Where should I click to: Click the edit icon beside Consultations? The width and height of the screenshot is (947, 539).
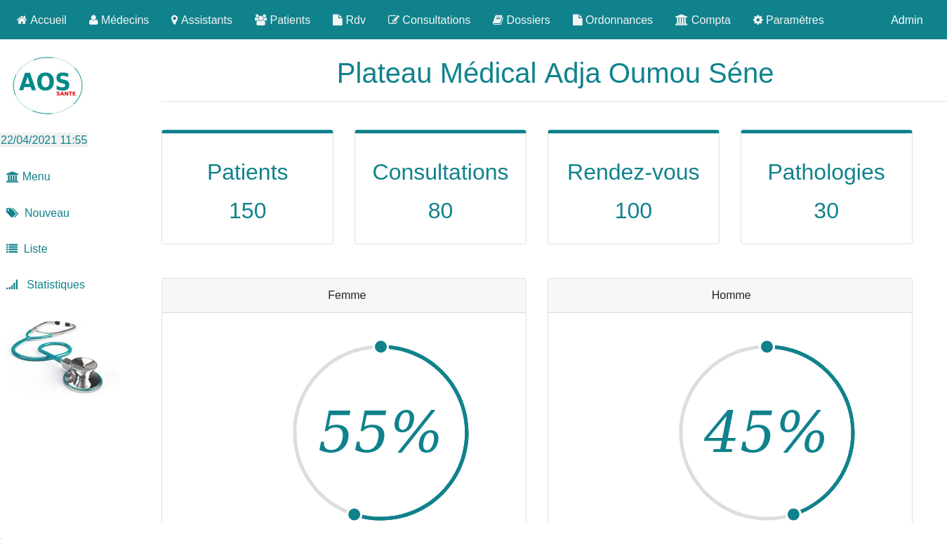click(393, 20)
